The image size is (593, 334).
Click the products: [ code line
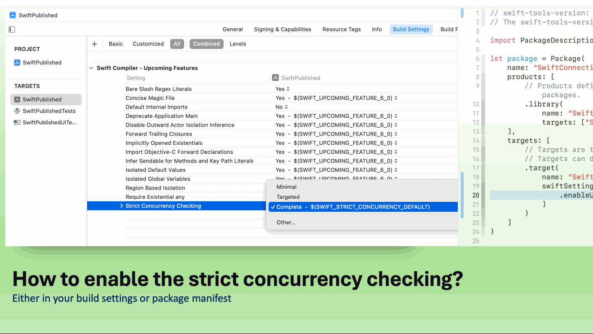pyautogui.click(x=531, y=77)
